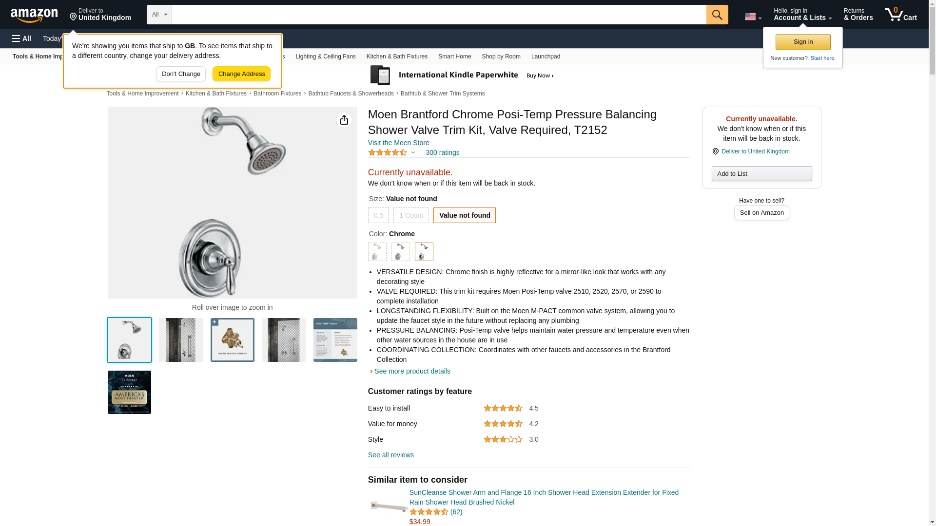This screenshot has width=936, height=526.
Task: Expand the star rating breakdown arrow
Action: tap(413, 152)
